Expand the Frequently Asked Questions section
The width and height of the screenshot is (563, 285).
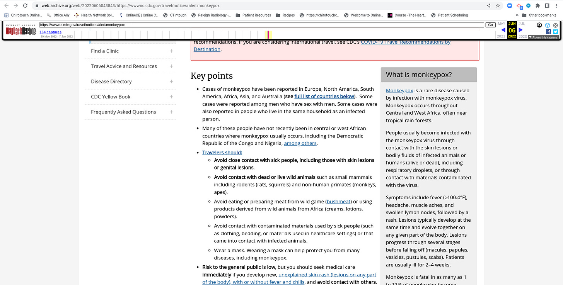[171, 112]
